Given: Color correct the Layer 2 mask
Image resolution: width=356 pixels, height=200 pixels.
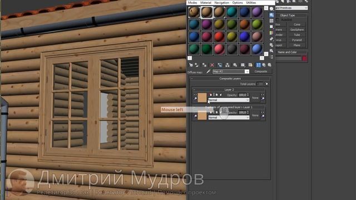Looking at the screenshot, I should tap(263, 98).
